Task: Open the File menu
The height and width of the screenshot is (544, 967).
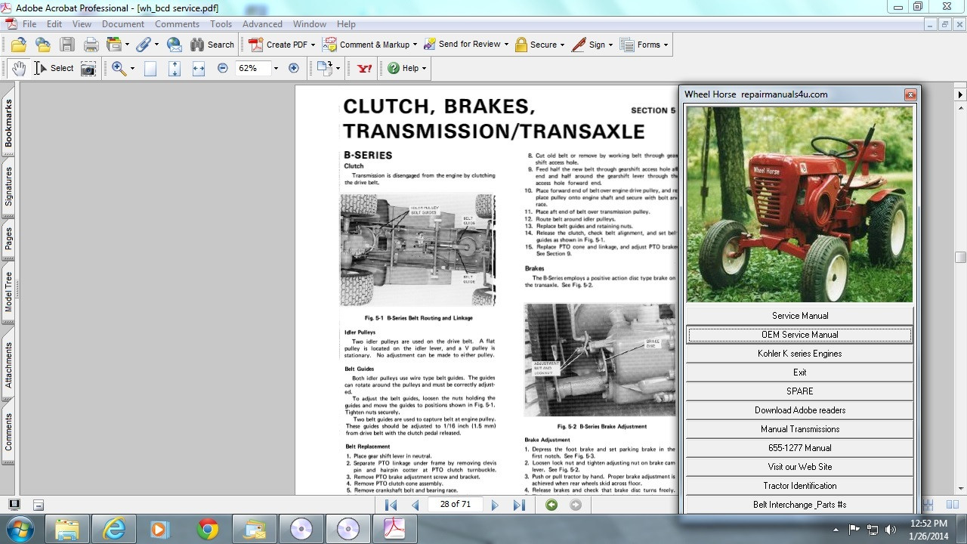Action: [x=29, y=24]
